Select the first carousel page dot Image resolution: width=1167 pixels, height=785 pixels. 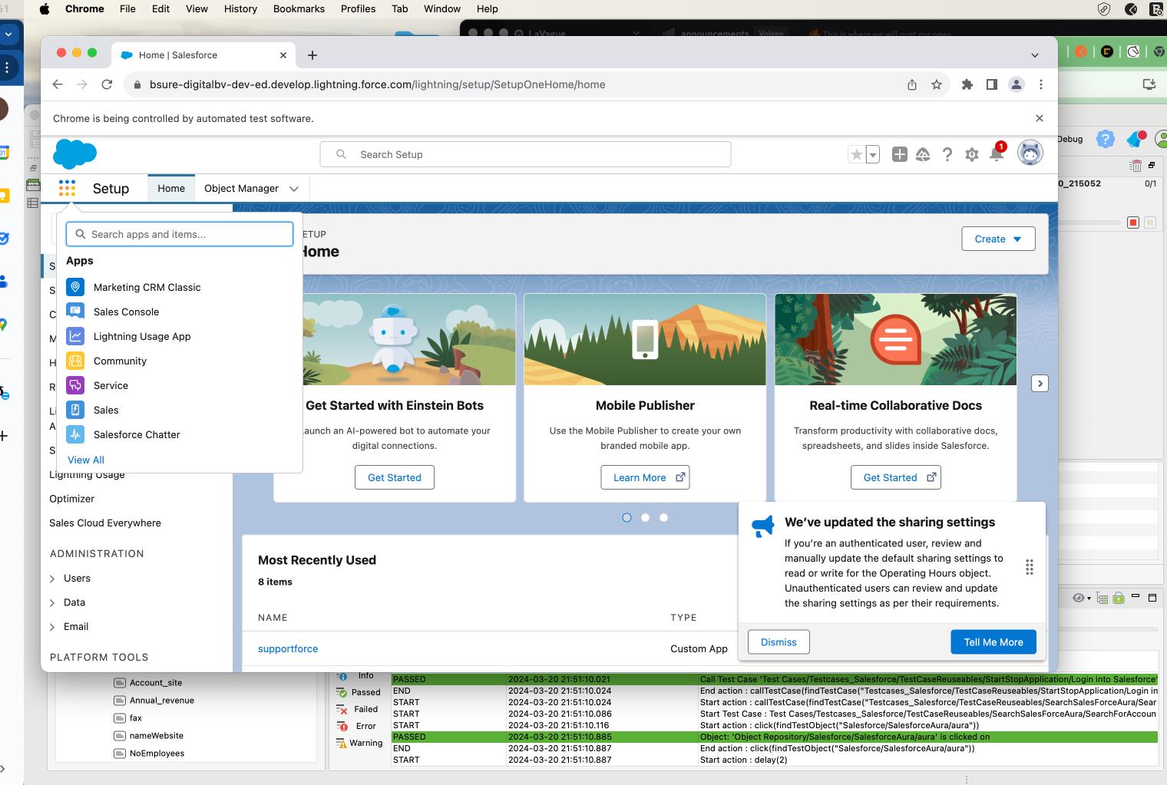coord(626,517)
